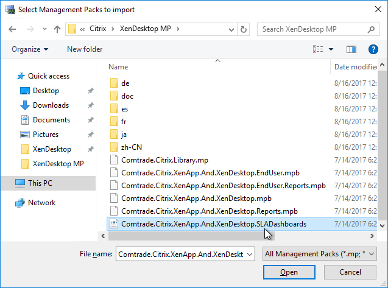Click the vertical scrollbar down arrow
The image size is (388, 288).
click(x=383, y=226)
